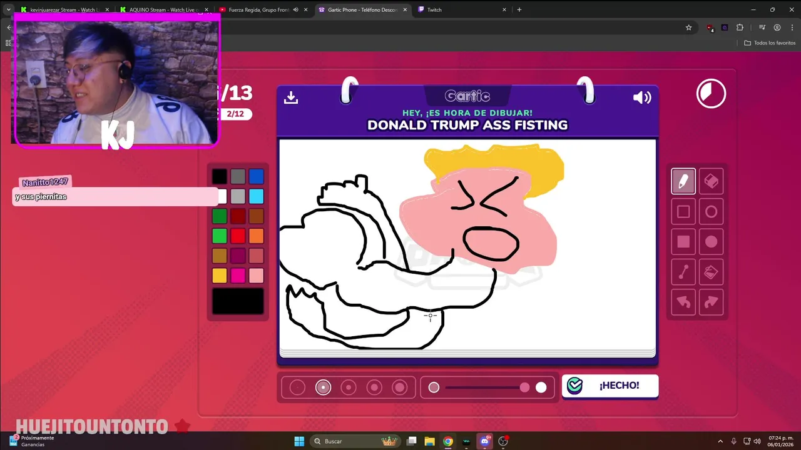Mute Gartic game sound via speaker icon
The width and height of the screenshot is (801, 450).
642,97
